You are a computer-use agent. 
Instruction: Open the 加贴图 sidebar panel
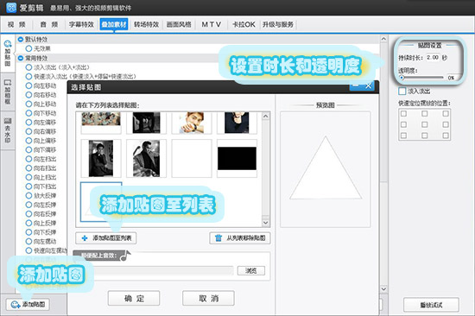(8, 54)
